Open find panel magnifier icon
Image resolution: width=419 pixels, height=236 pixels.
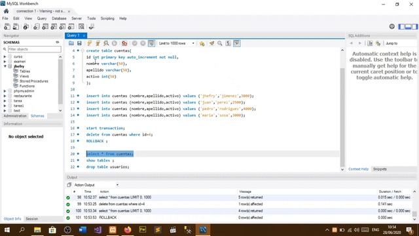point(220,43)
